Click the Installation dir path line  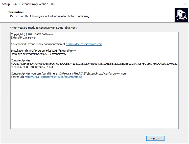click(x=43, y=51)
